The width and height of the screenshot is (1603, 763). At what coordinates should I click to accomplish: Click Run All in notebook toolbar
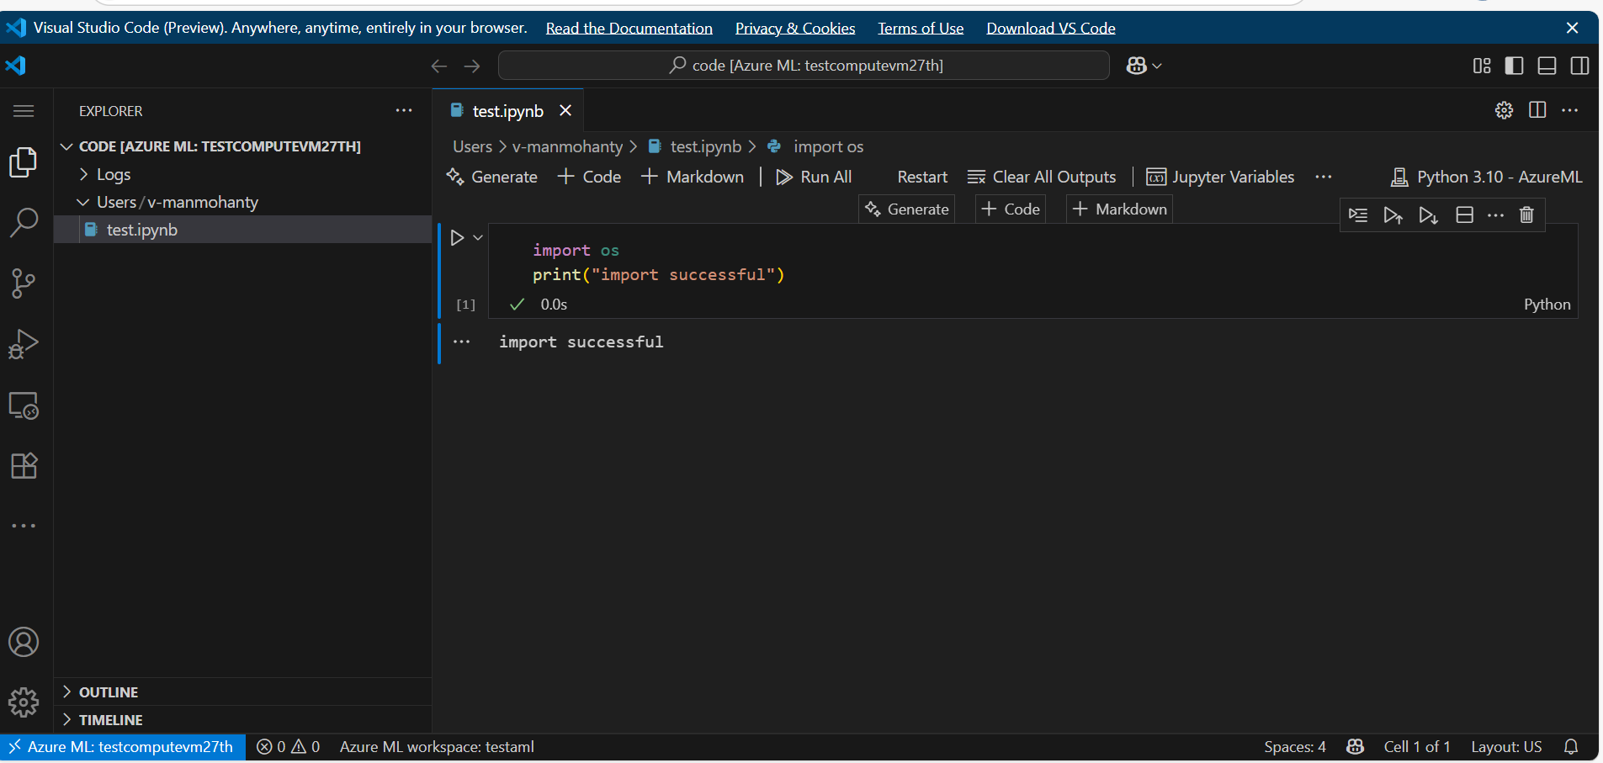click(x=814, y=177)
